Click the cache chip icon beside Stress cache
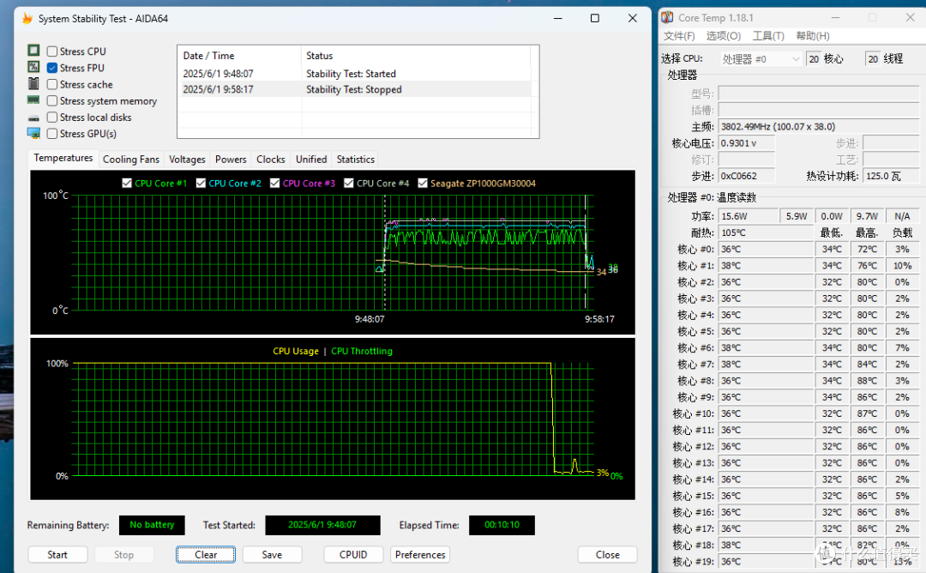This screenshot has width=926, height=573. click(x=33, y=83)
